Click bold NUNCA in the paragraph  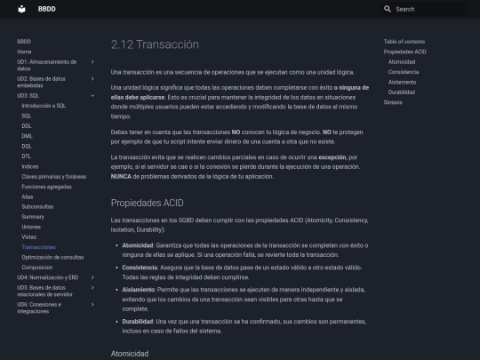121,177
